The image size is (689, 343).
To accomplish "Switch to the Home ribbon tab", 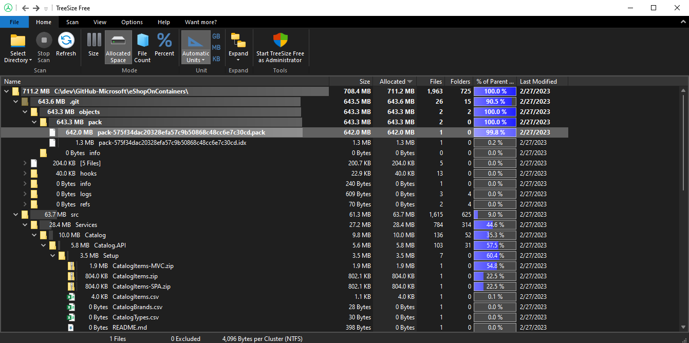I will click(x=44, y=22).
